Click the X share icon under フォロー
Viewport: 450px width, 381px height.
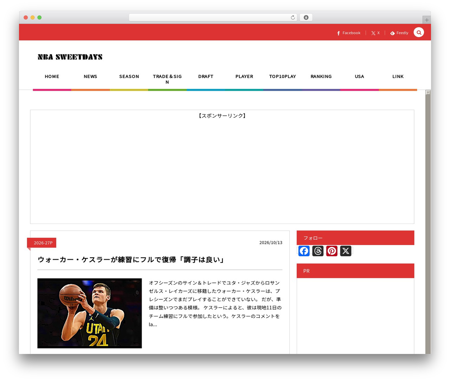[x=346, y=251]
